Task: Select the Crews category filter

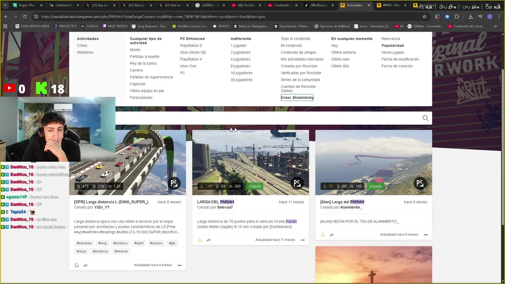Action: pyautogui.click(x=82, y=45)
